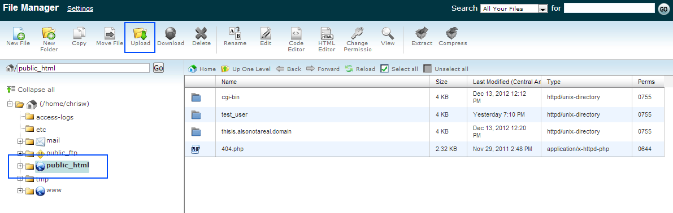Sort files by Perms column
Viewport: 673px width, 213px height.
pos(648,82)
